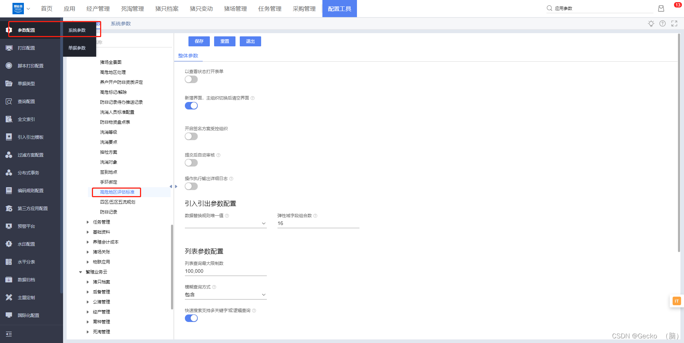
Task: Click the light bulb tips icon
Action: 651,24
